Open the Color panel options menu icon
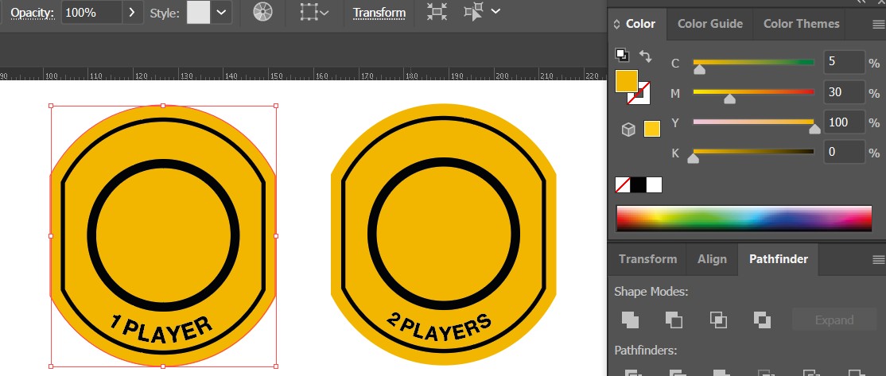Viewport: 886px width, 376px height. (x=878, y=25)
